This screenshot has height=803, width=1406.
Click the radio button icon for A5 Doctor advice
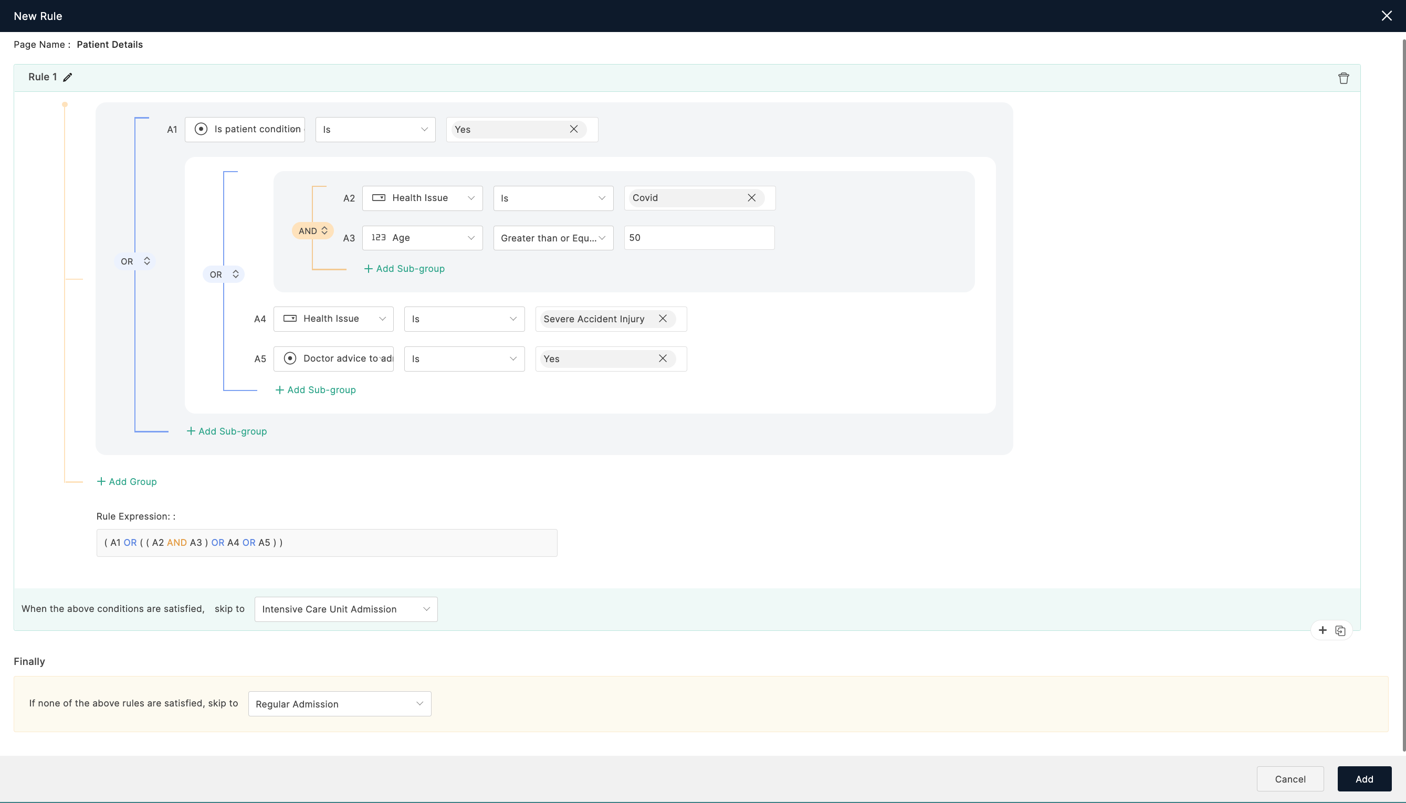point(290,358)
